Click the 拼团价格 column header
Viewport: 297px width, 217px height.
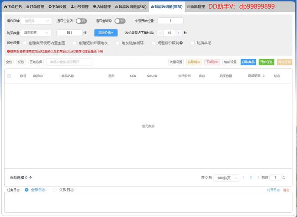(x=184, y=76)
